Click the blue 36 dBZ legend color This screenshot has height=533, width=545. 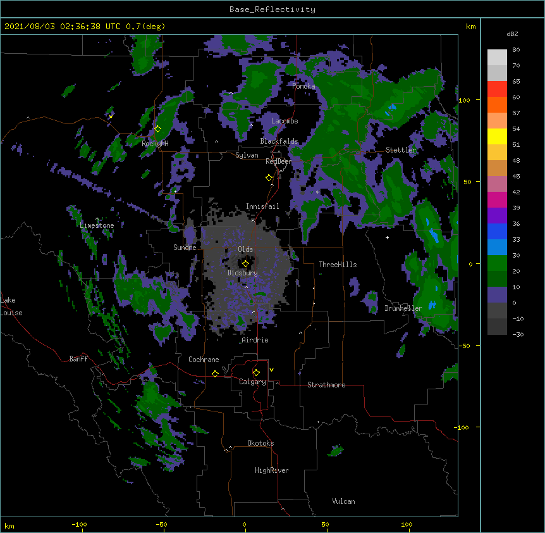[497, 231]
